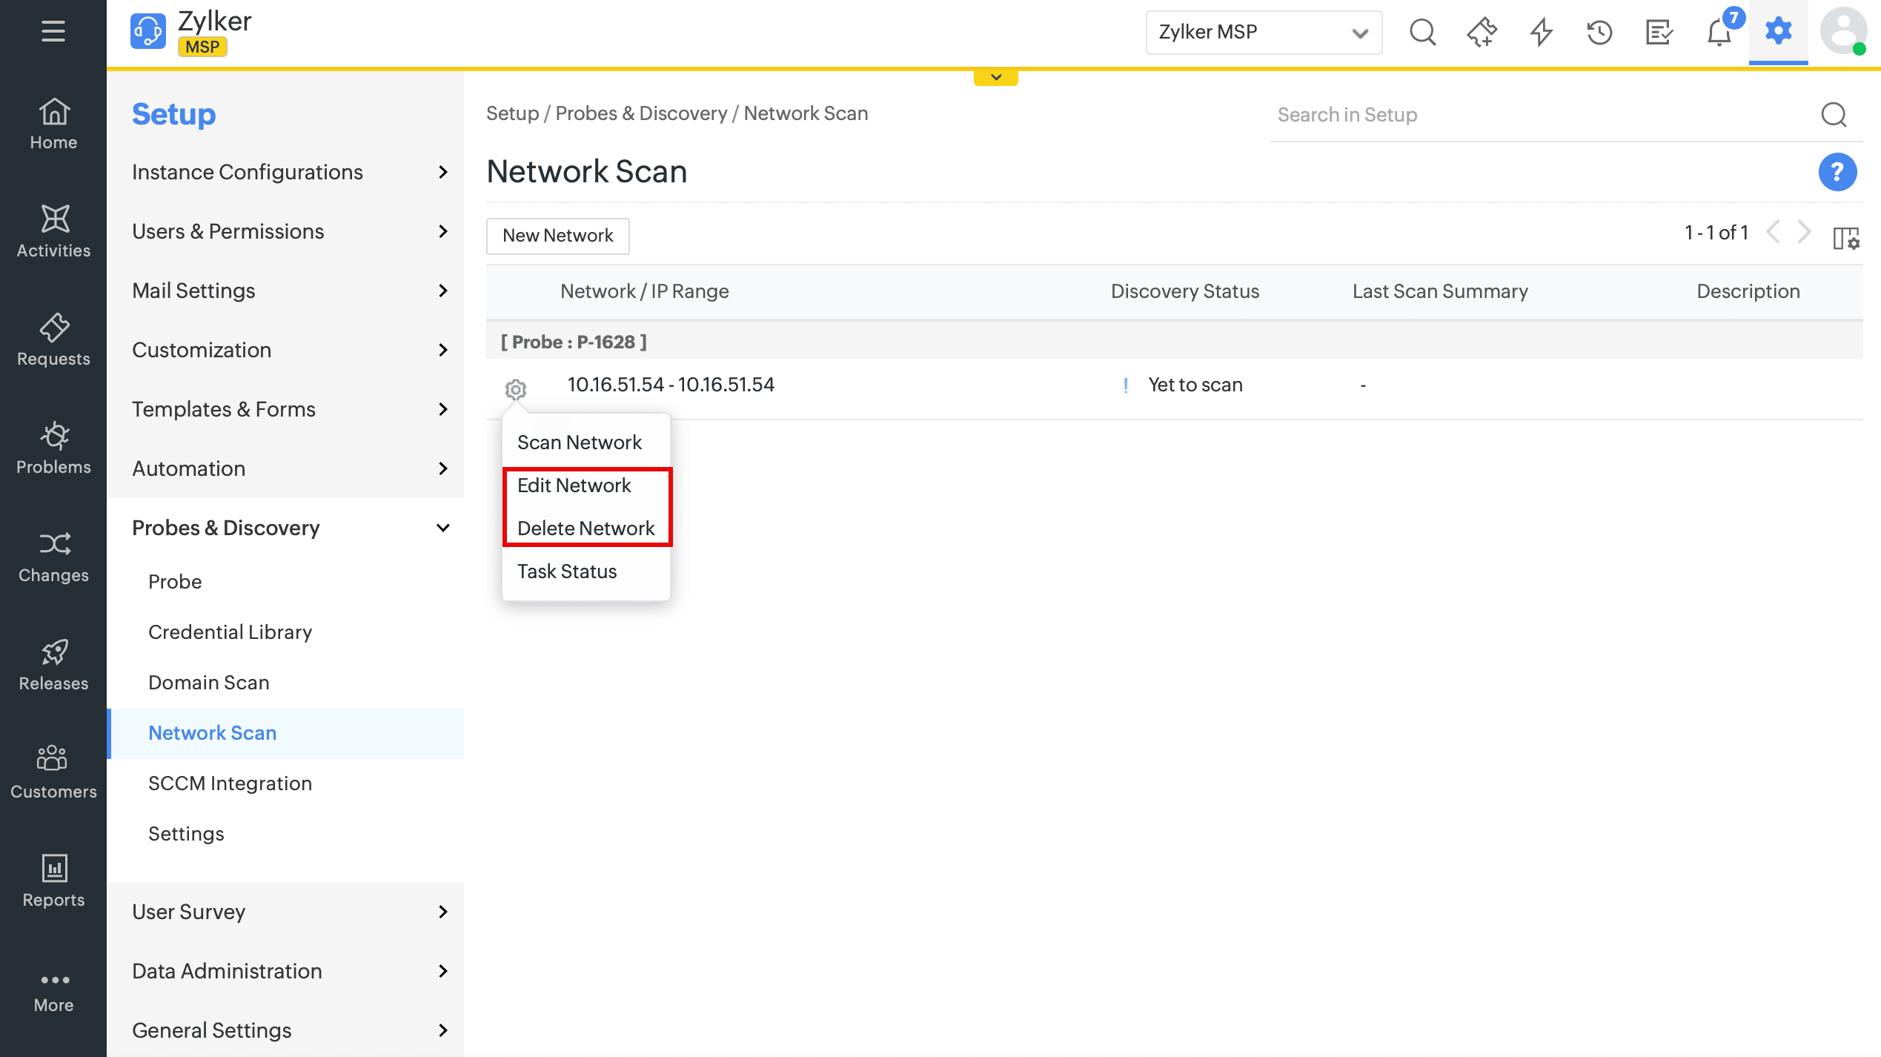Viewport: 1881px width, 1057px height.
Task: Click the Search in Setup field
Action: click(x=1542, y=115)
